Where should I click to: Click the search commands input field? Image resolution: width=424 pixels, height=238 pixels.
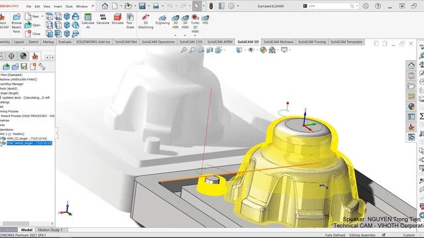pyautogui.click(x=329, y=6)
